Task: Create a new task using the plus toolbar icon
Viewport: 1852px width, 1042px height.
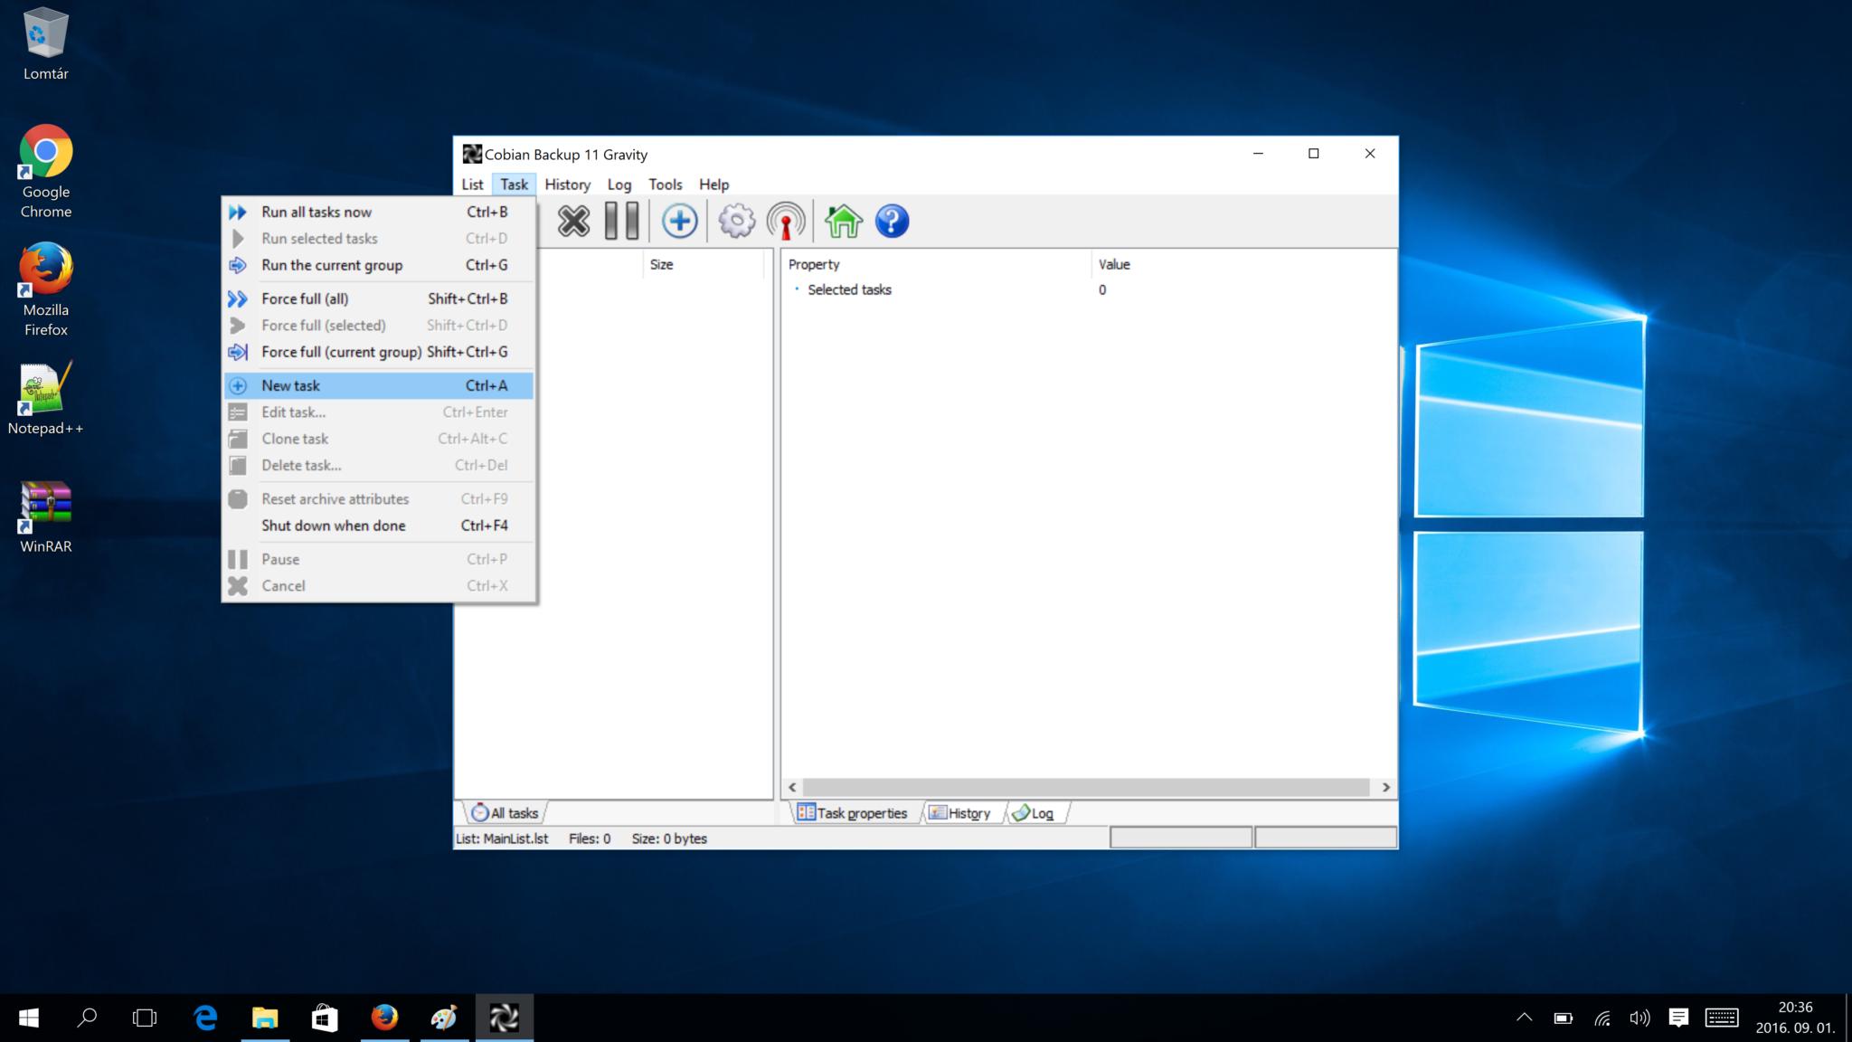Action: [679, 220]
